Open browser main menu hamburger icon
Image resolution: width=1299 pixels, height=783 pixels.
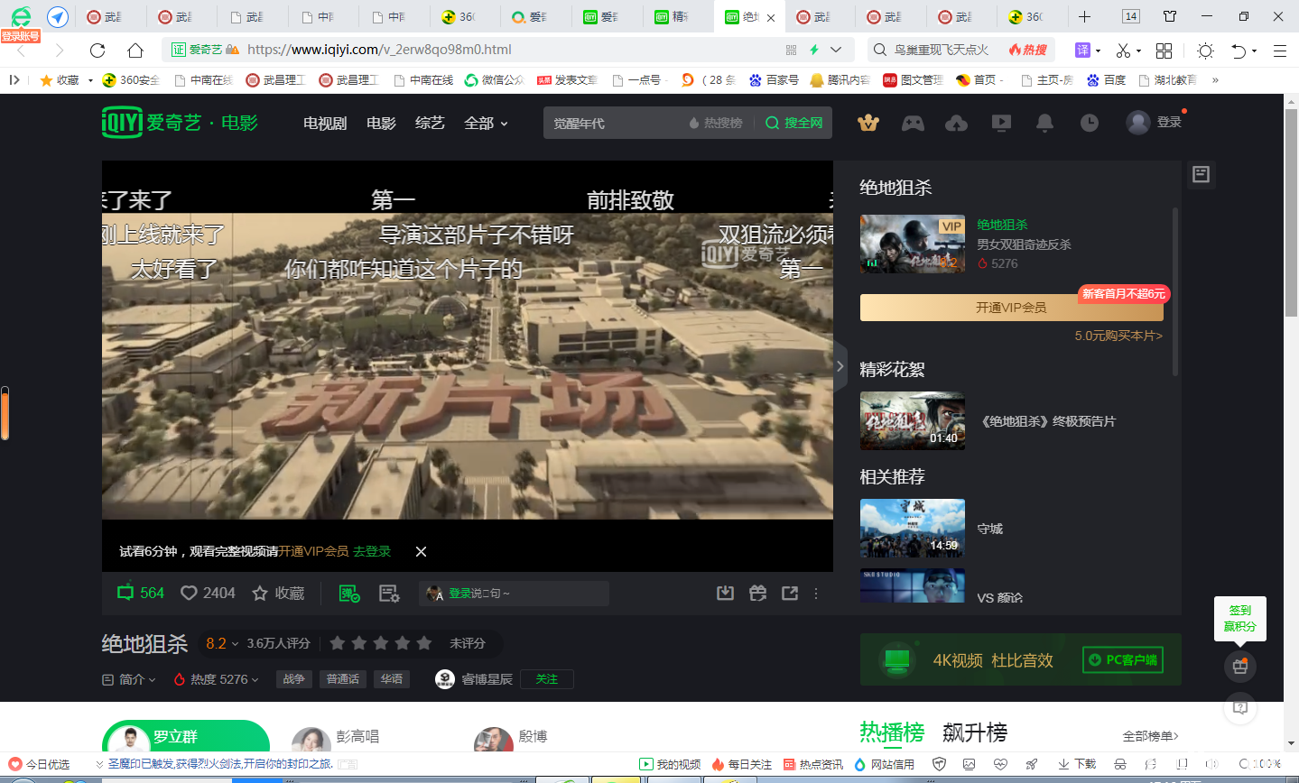tap(1279, 51)
